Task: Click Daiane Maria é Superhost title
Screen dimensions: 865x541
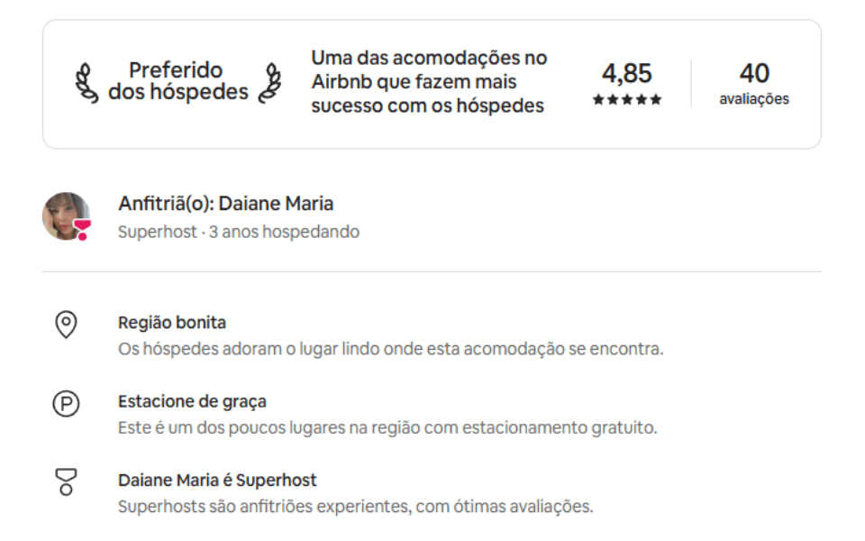Action: coord(217,480)
